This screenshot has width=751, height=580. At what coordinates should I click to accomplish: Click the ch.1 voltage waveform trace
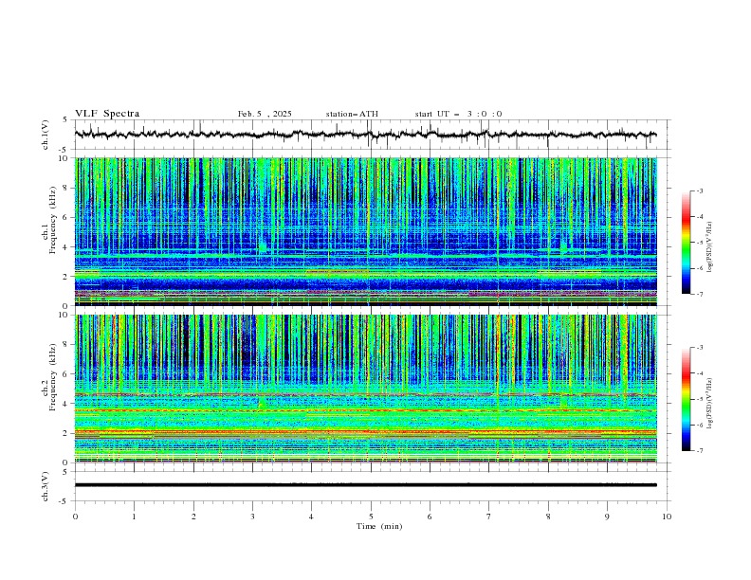pos(365,135)
